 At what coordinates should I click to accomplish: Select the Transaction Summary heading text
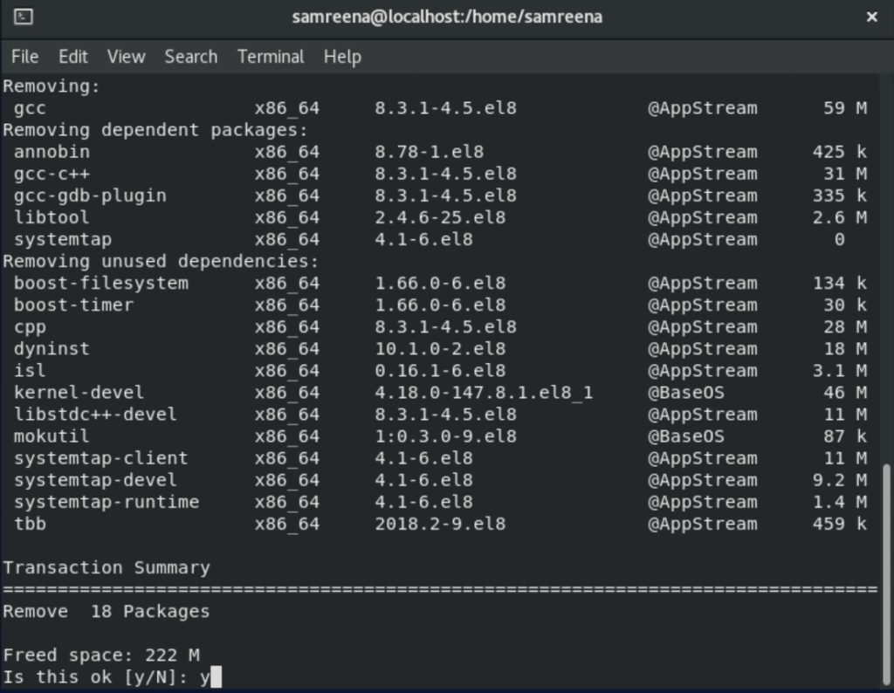(x=105, y=566)
